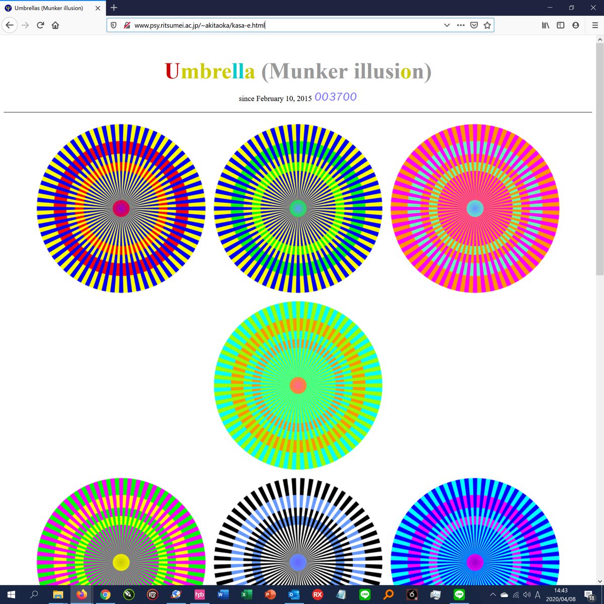Close the Umbrellas (Munker illusion) tab

(98, 8)
